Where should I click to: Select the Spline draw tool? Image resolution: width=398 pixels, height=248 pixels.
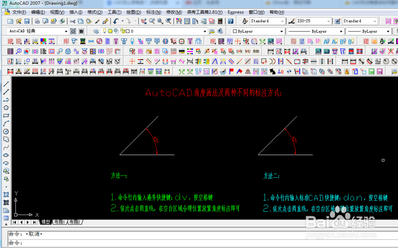click(x=6, y=147)
